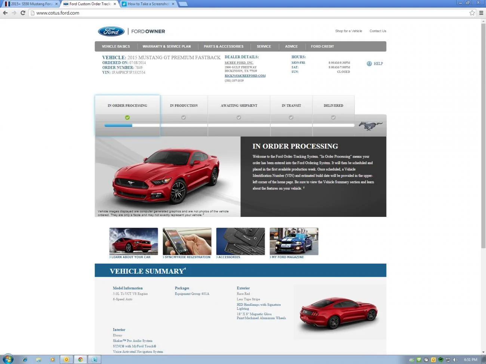The width and height of the screenshot is (486, 364).
Task: Click the 6:51 PM taskbar clock
Action: (470, 360)
